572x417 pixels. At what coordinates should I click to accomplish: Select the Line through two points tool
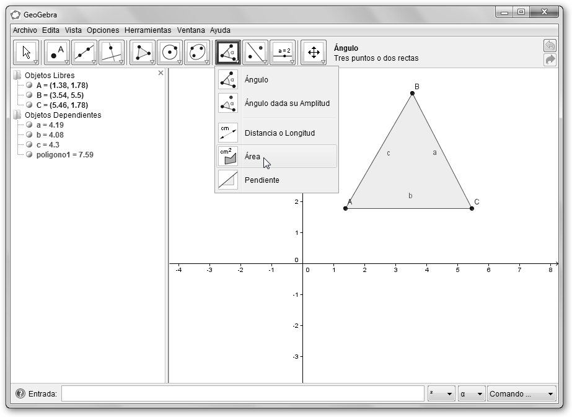[x=84, y=53]
